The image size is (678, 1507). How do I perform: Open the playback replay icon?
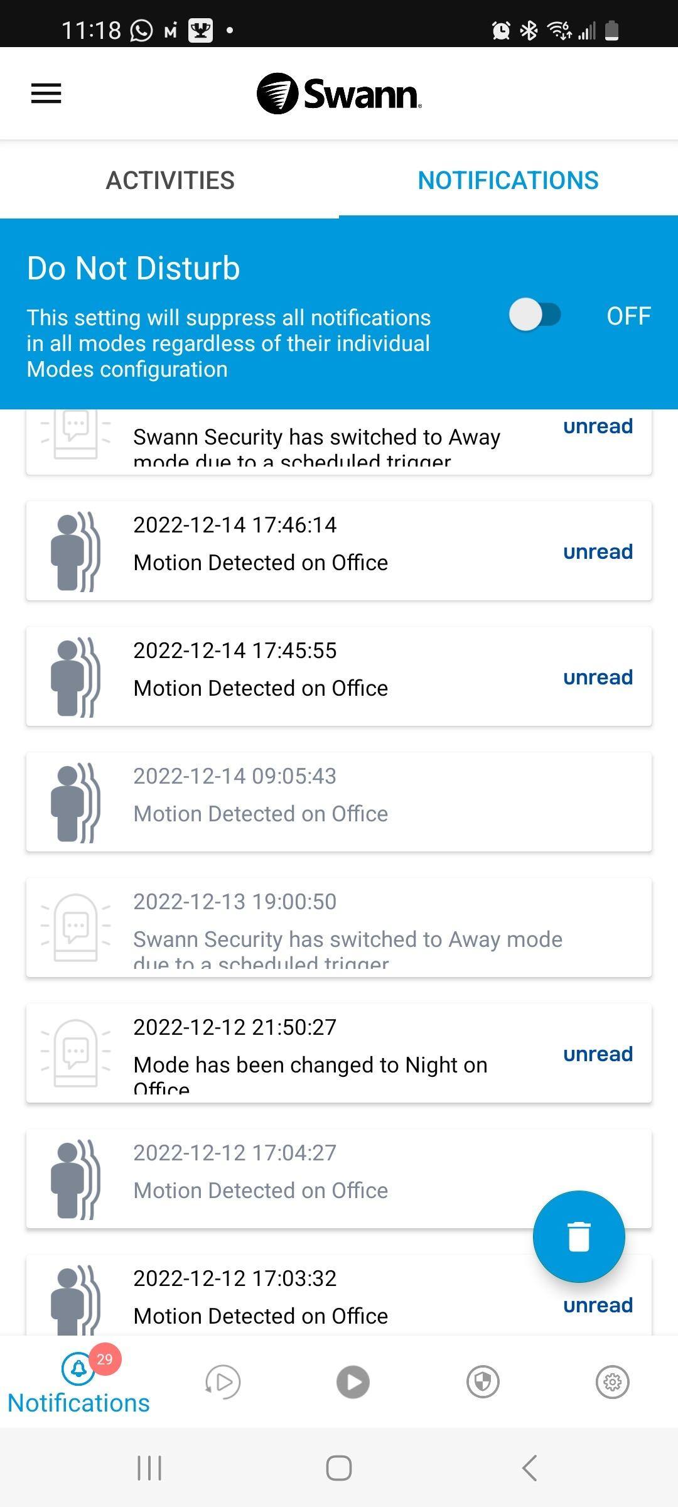[223, 1382]
